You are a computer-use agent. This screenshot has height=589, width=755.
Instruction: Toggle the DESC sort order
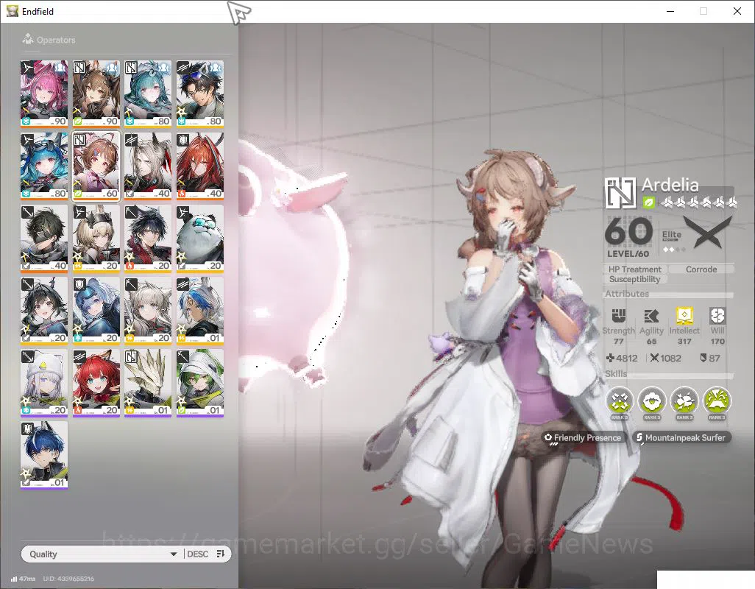[197, 554]
